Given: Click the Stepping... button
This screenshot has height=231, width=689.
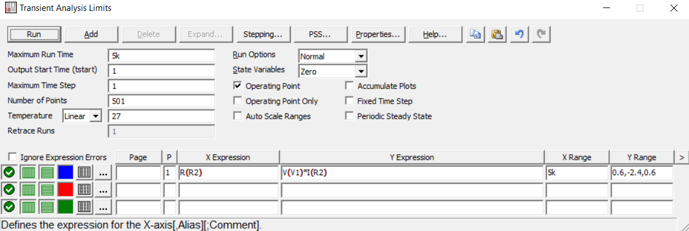Looking at the screenshot, I should point(263,34).
